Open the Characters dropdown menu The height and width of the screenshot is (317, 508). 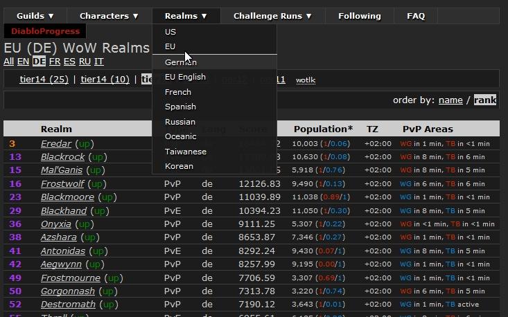point(109,16)
